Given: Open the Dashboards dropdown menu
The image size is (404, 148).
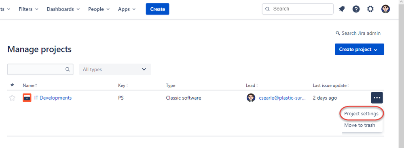Looking at the screenshot, I should [x=63, y=9].
